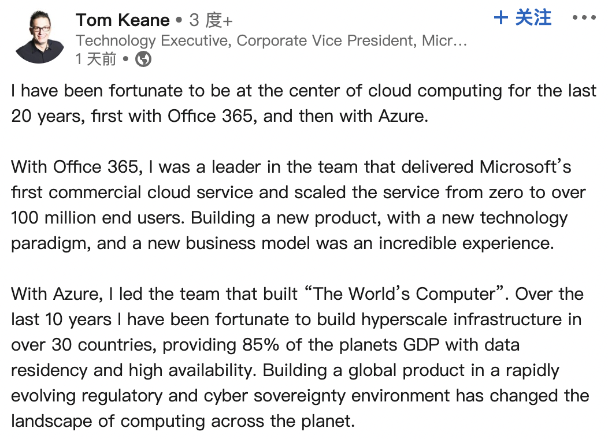Screen dimensions: 608x439
Task: Select the paragraph mentioning Office 365
Action: 289,204
